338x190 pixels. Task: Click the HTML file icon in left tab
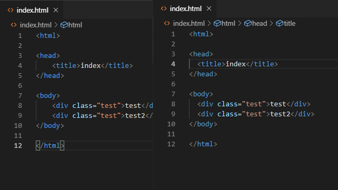coord(11,10)
